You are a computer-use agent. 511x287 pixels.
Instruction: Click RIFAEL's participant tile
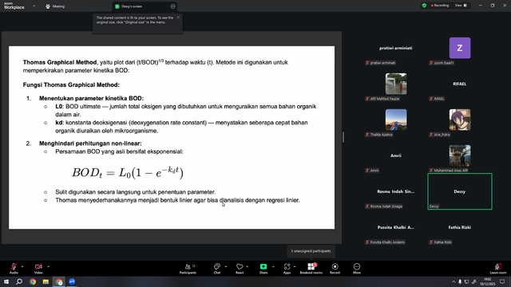tap(460, 84)
